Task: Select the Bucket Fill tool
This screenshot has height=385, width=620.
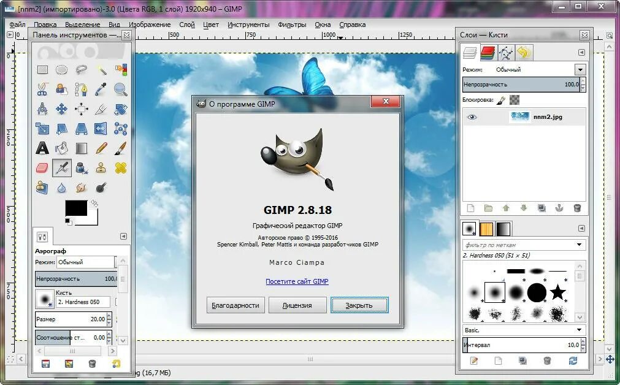Action: click(62, 148)
